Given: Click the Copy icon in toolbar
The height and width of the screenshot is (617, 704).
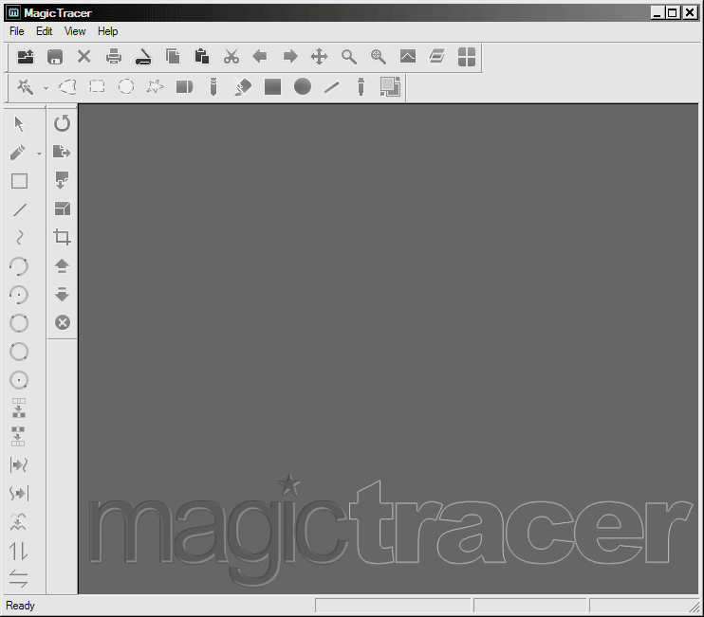Looking at the screenshot, I should click(x=173, y=57).
